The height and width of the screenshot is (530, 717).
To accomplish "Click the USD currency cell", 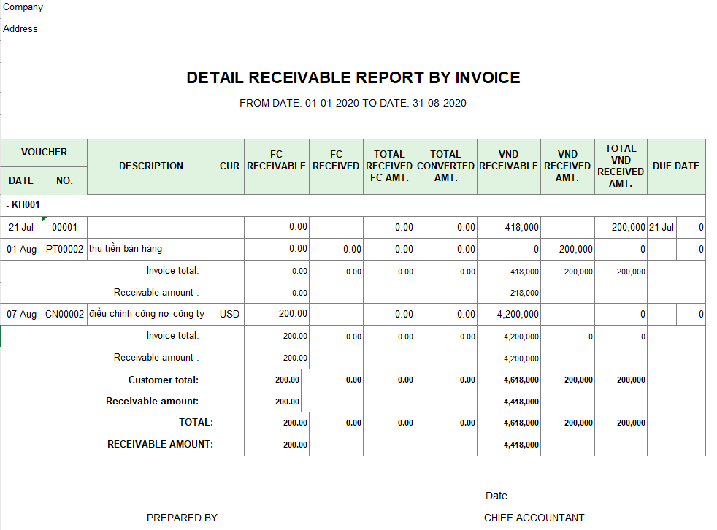I will click(x=229, y=315).
